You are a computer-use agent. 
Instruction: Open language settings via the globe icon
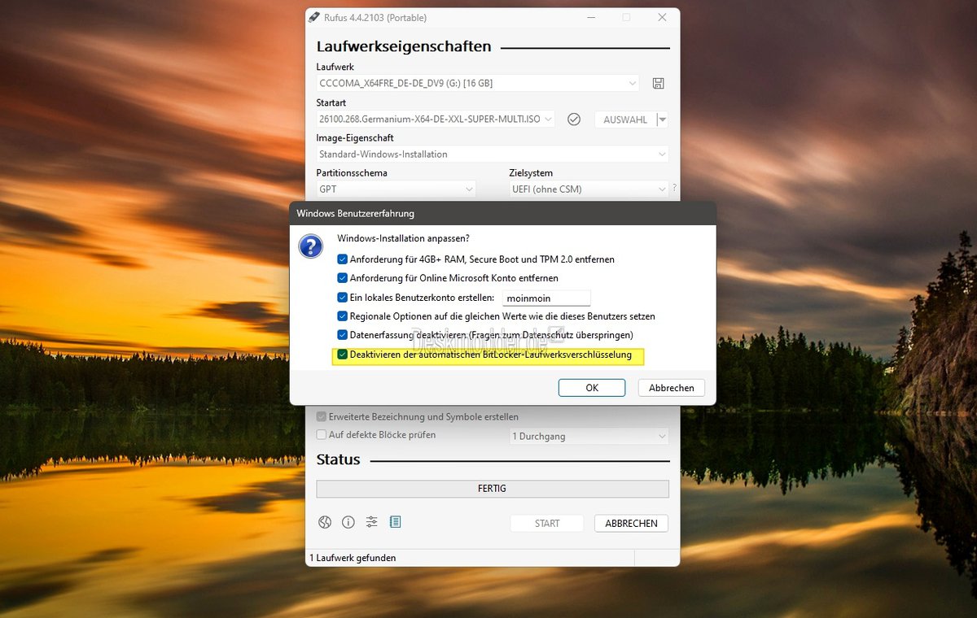click(x=325, y=522)
